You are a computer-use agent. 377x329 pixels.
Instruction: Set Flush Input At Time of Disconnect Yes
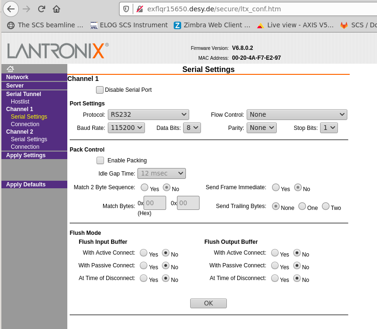tap(144, 278)
